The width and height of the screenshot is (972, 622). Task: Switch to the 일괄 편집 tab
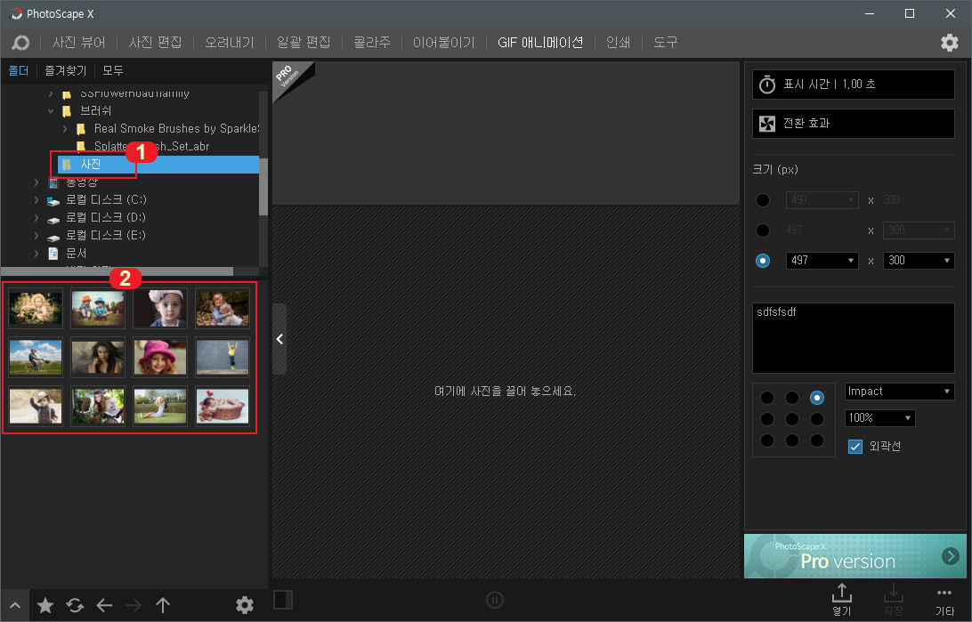[304, 42]
